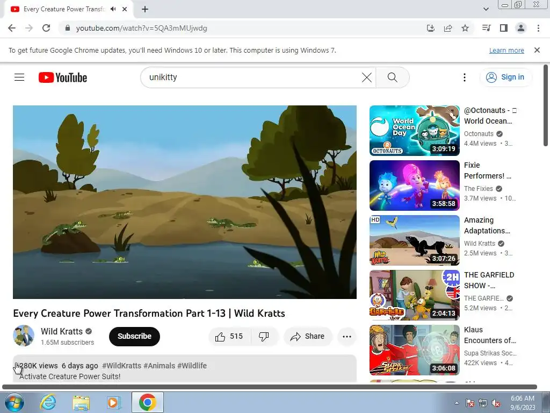This screenshot has height=413, width=550.
Task: Open the Wild Kratts channel name under video
Action: click(x=62, y=331)
